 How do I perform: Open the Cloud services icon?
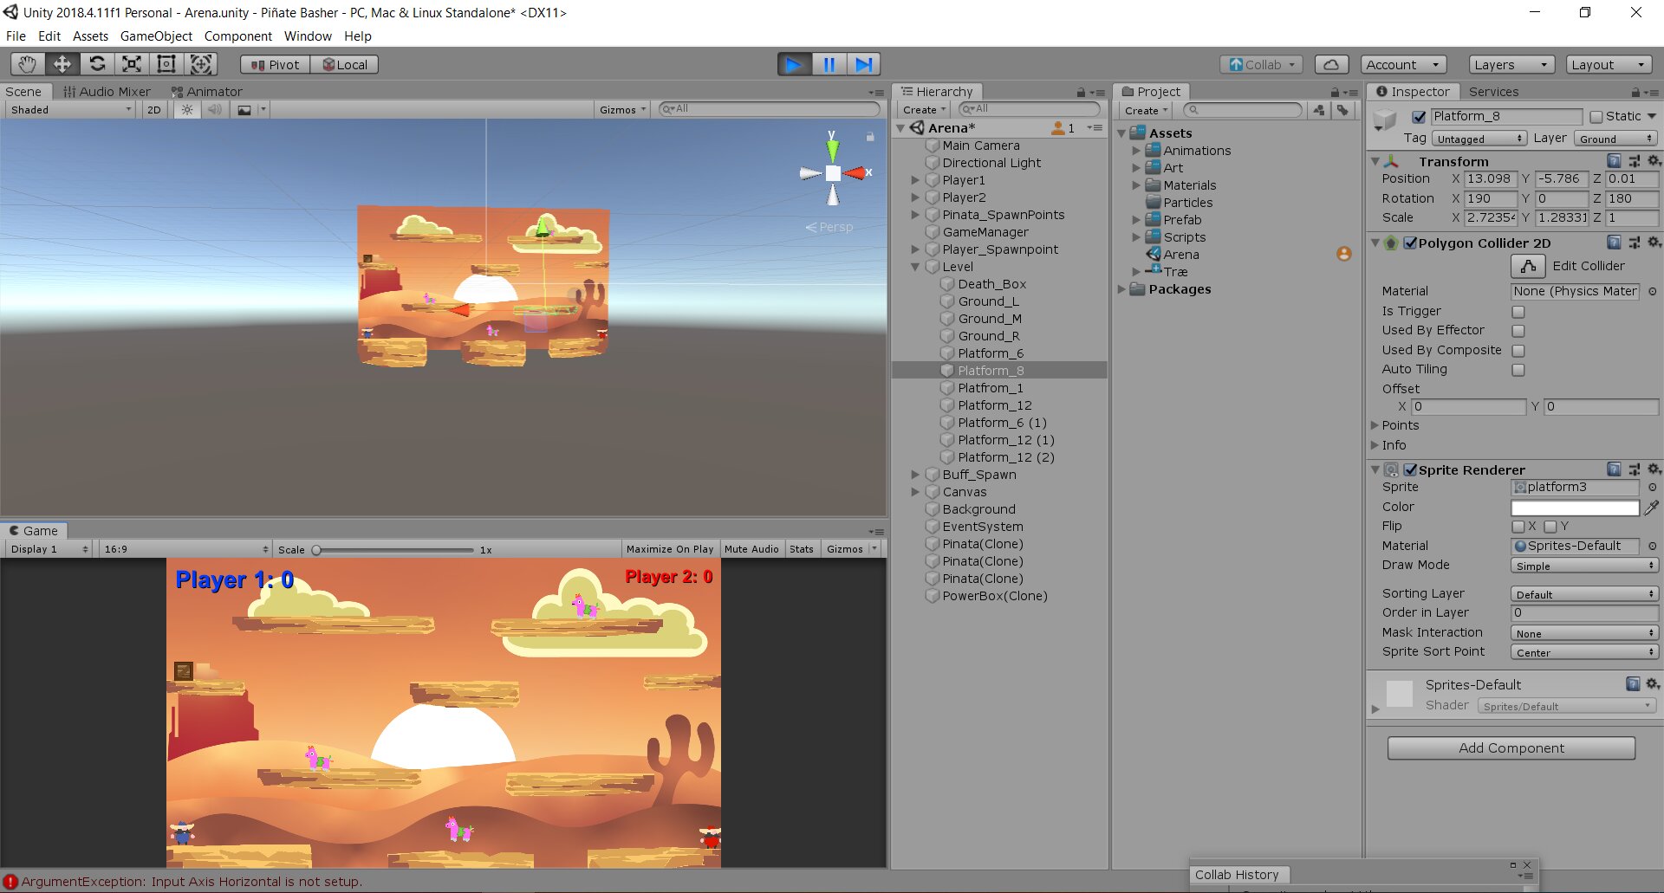tap(1331, 64)
